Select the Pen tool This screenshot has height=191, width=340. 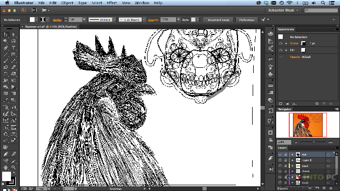[x=6, y=48]
